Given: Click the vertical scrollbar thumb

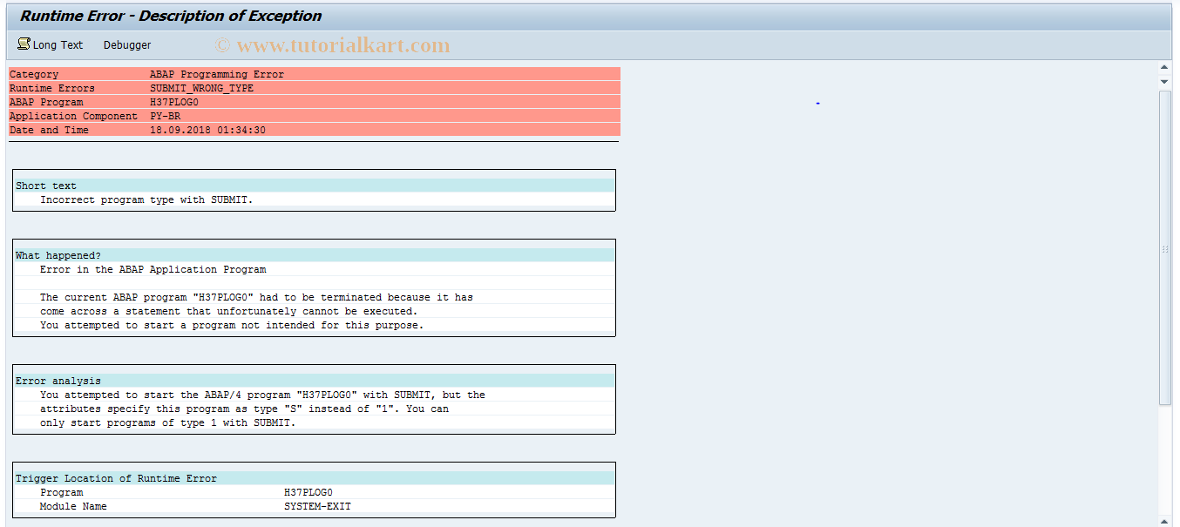Looking at the screenshot, I should point(1165,247).
